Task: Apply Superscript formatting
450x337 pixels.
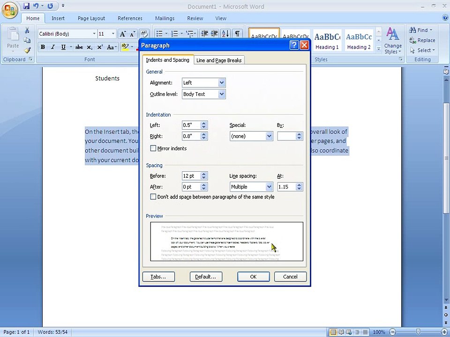Action: pyautogui.click(x=99, y=47)
